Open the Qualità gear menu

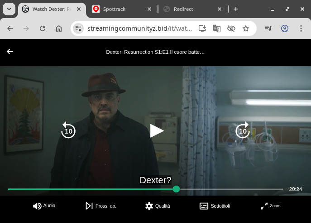[x=158, y=206]
